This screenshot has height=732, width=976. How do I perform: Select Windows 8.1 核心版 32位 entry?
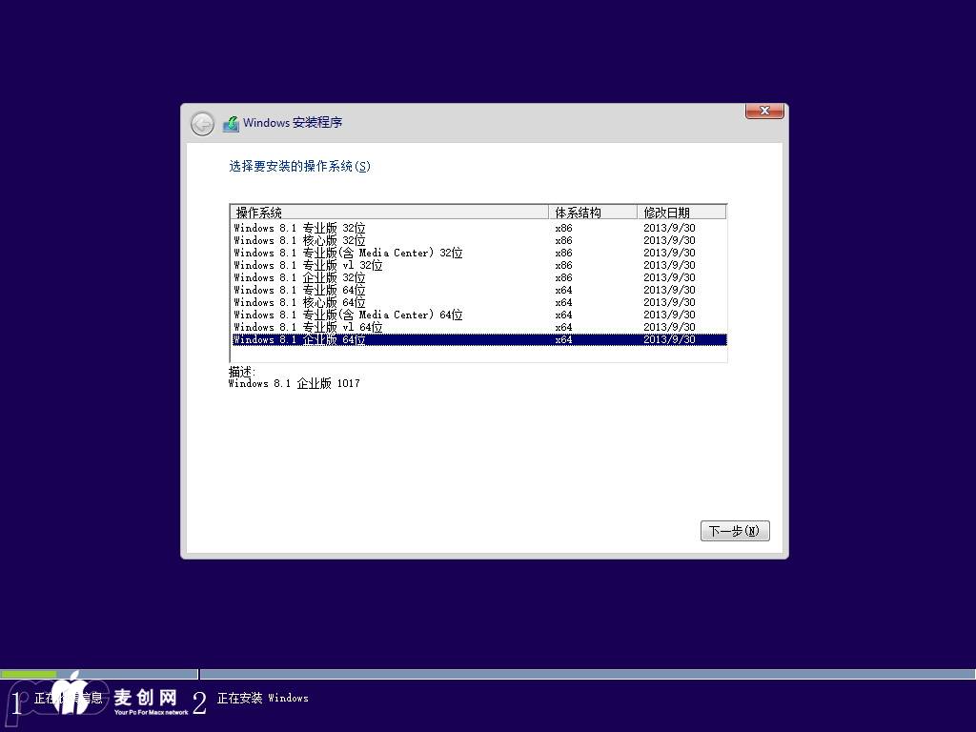pos(300,241)
